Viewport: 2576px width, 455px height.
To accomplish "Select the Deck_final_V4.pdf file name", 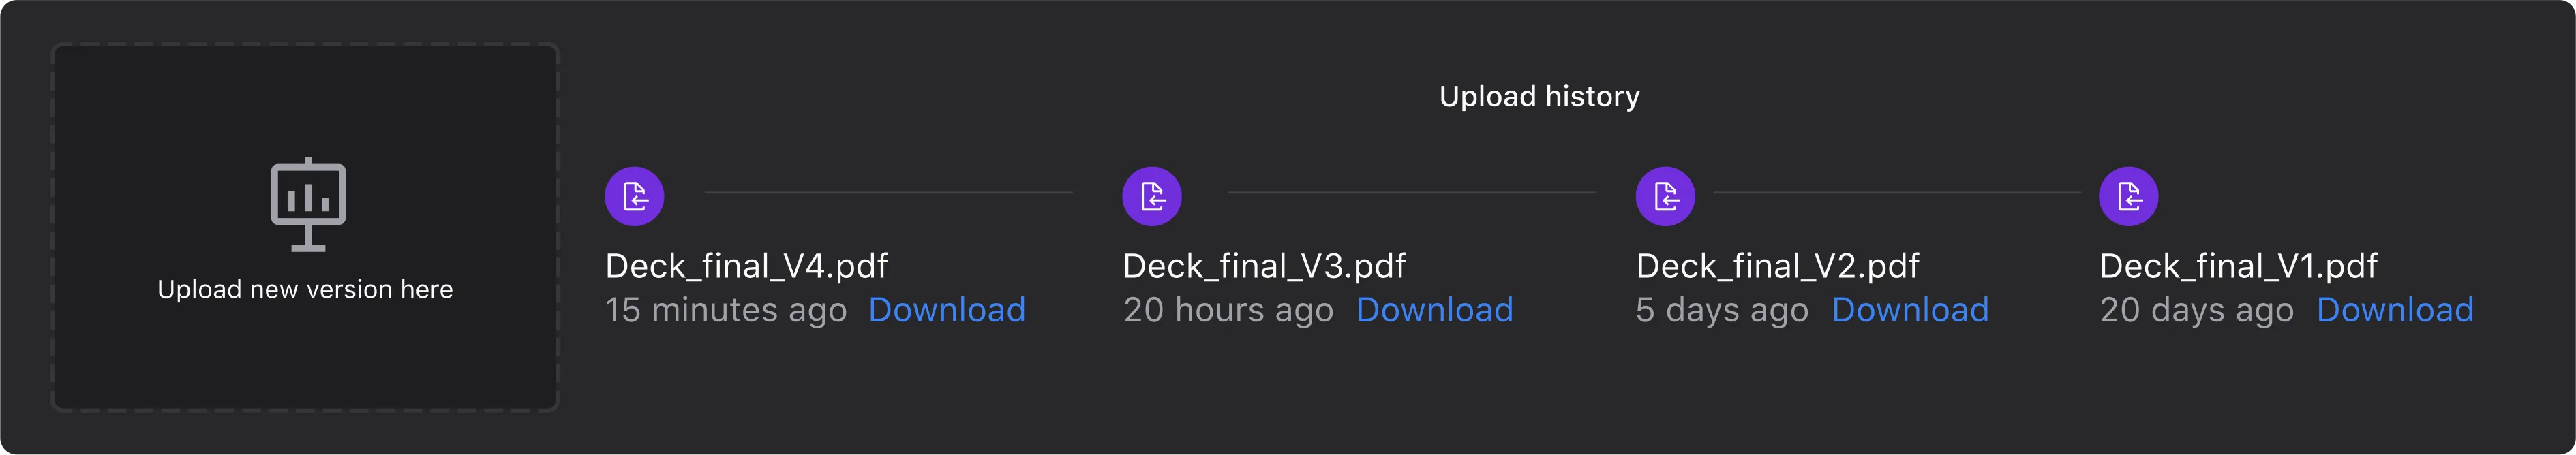I will [x=746, y=266].
